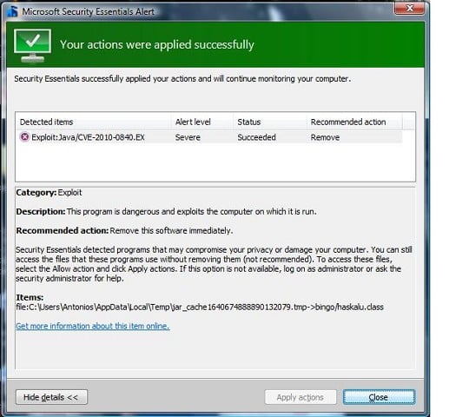Viewport: 469px width, 417px height.
Task: Click the Security Essentials title bar icon
Action: 12,11
